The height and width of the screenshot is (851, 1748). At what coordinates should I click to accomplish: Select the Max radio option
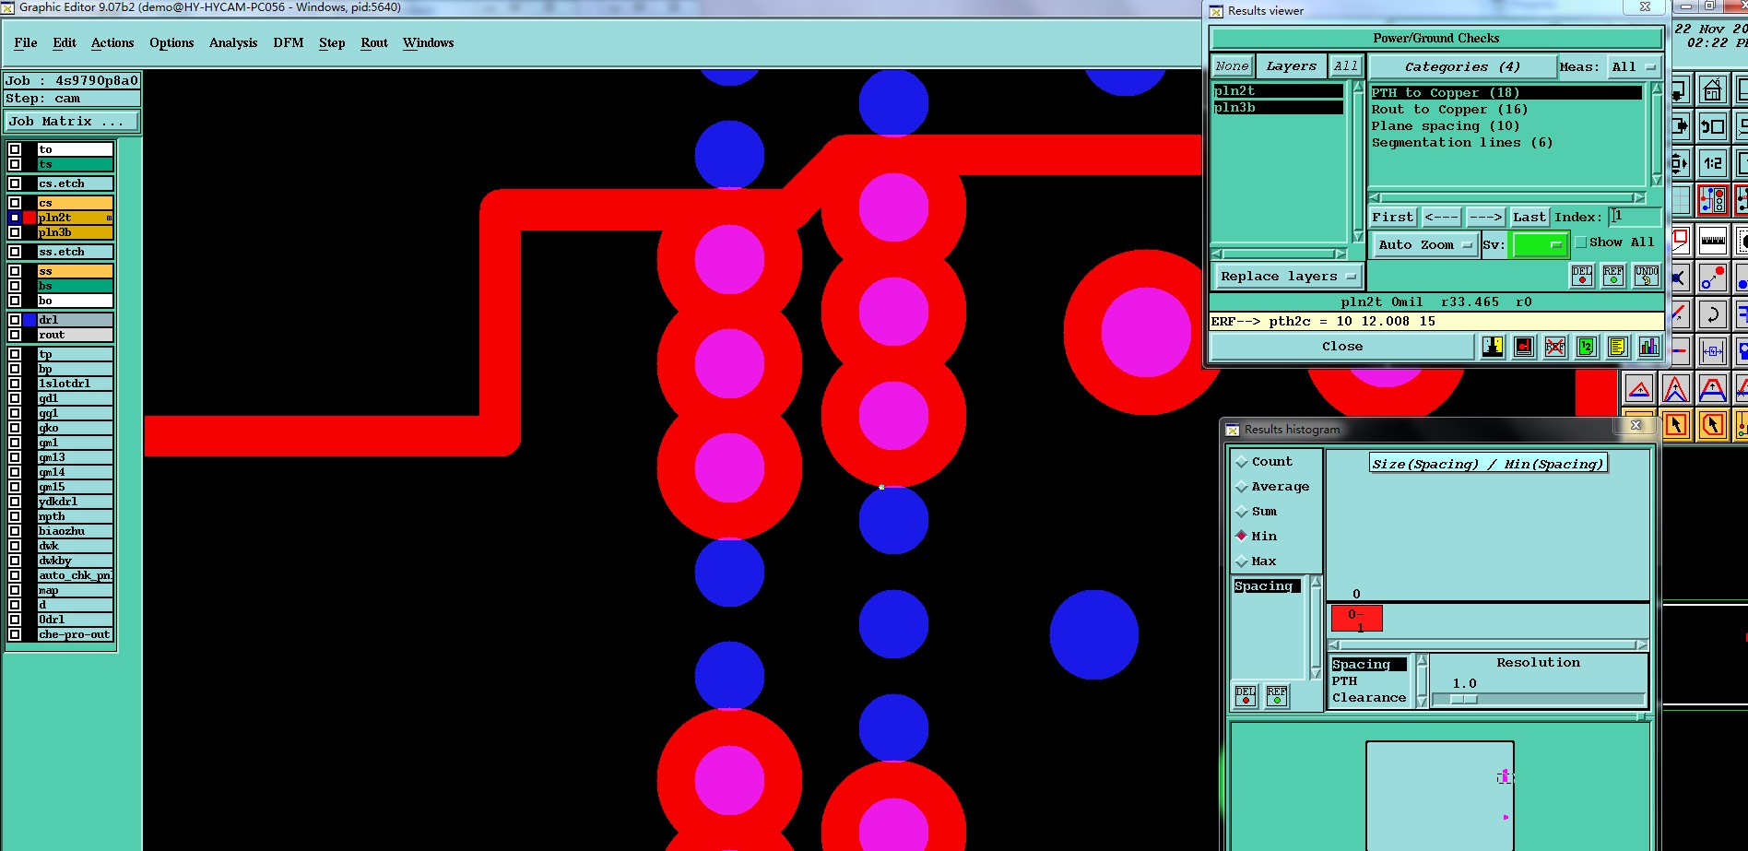pyautogui.click(x=1242, y=561)
